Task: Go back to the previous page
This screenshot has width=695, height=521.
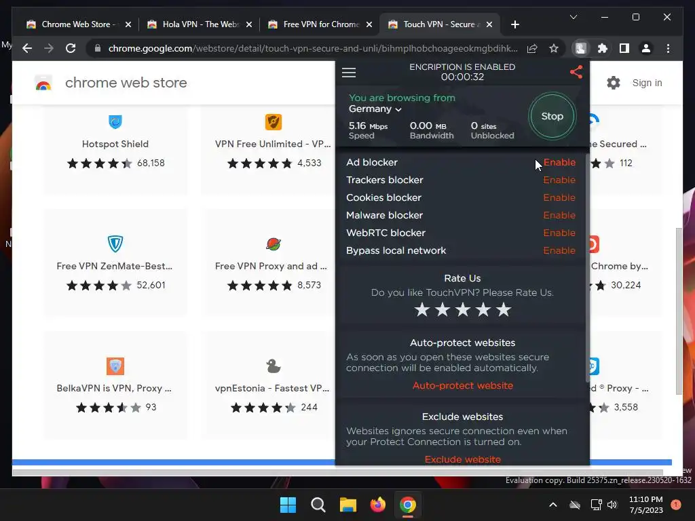Action: point(27,48)
